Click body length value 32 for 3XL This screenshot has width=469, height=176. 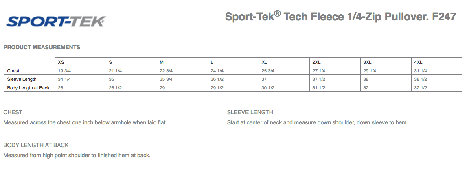tap(366, 88)
